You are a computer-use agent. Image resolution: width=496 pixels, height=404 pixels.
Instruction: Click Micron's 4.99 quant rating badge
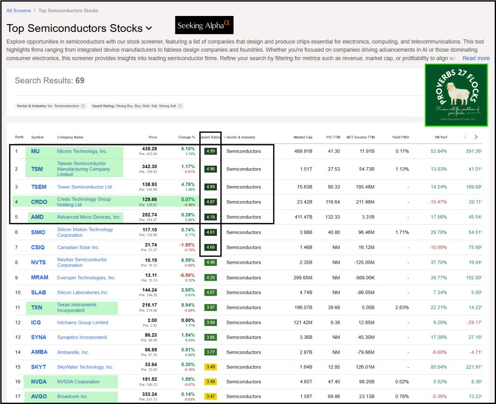[x=210, y=151]
